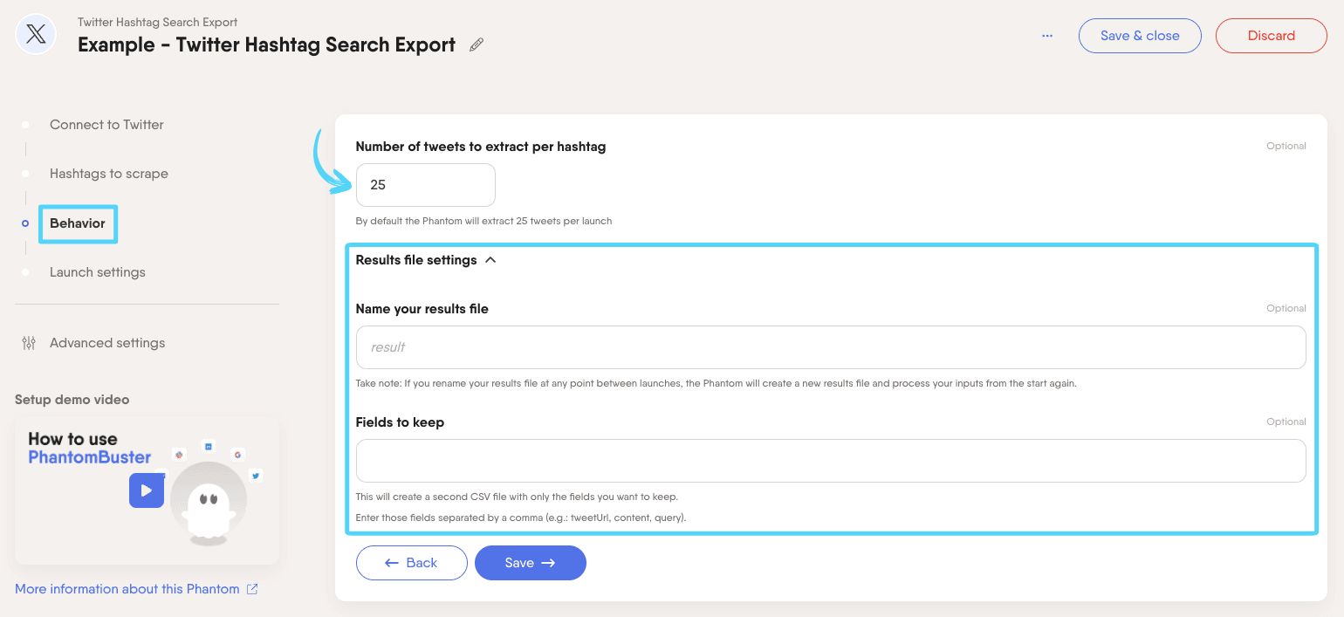Click the blue Save button

click(x=531, y=563)
